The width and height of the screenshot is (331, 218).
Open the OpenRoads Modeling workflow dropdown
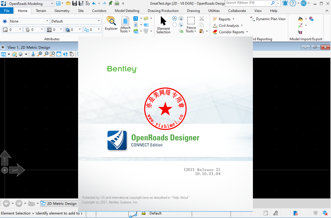pos(31,4)
